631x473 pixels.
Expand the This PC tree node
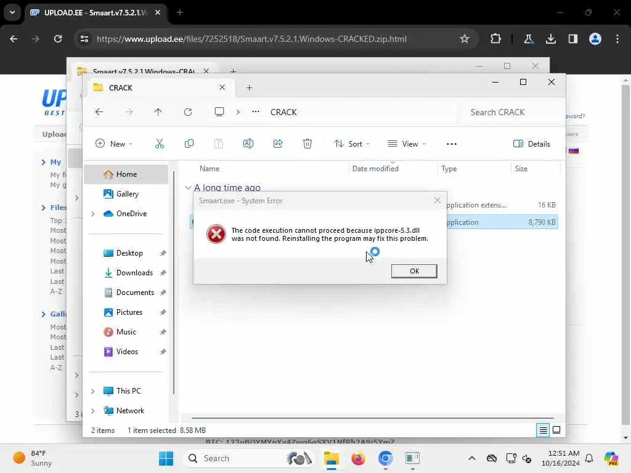point(93,391)
